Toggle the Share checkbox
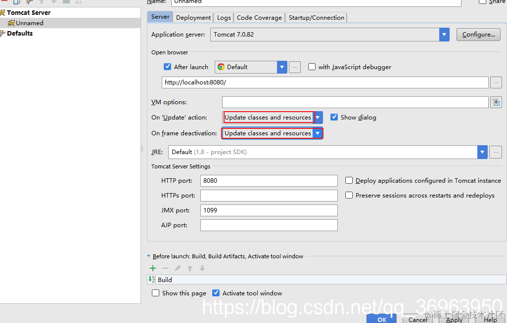The image size is (507, 323). tap(482, 1)
